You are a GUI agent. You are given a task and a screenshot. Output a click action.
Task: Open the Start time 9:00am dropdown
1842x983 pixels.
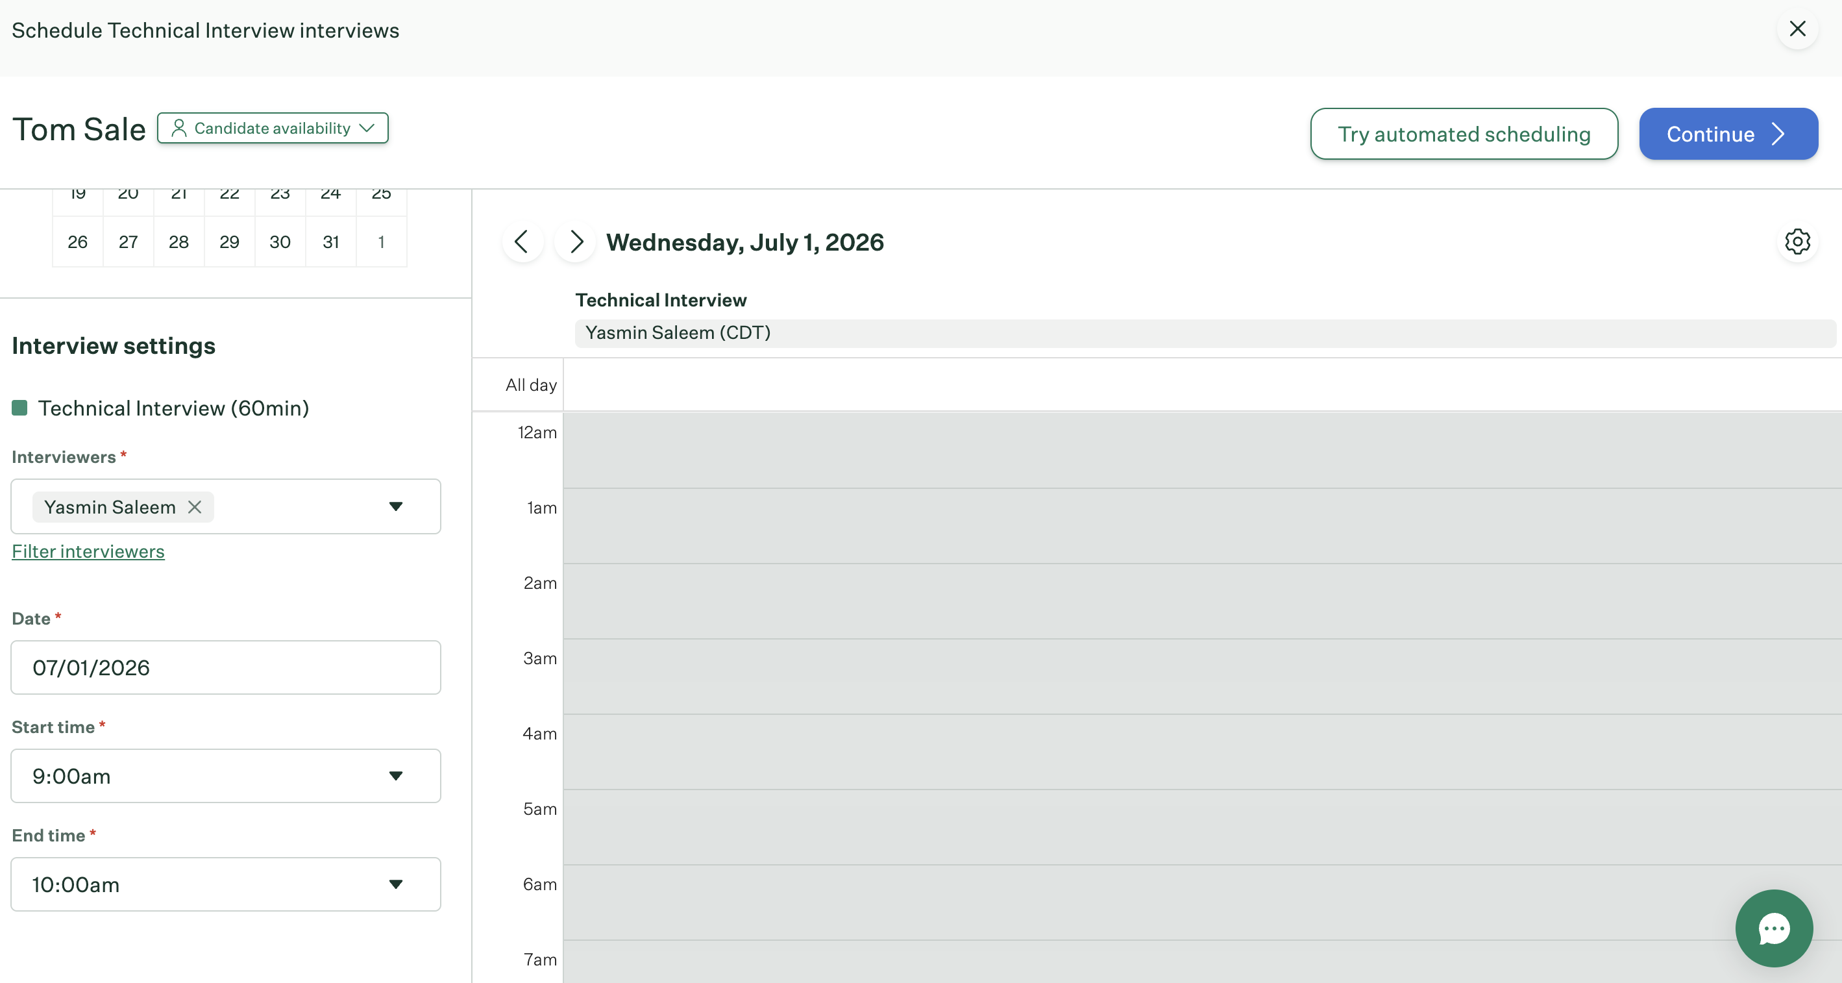click(x=226, y=777)
